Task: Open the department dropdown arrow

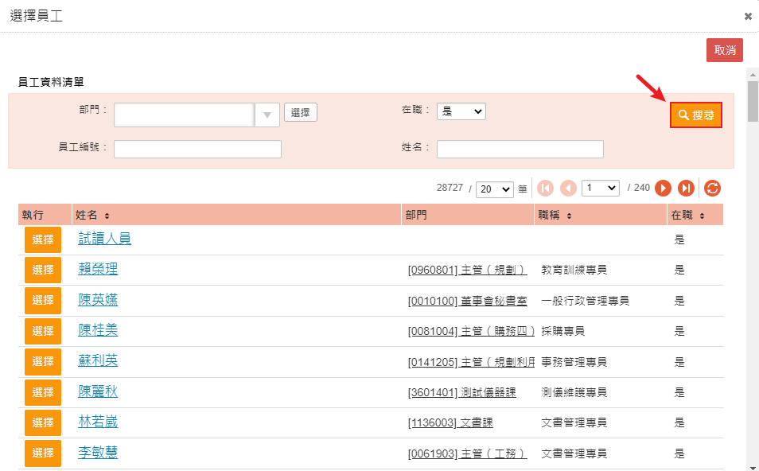Action: coord(267,115)
